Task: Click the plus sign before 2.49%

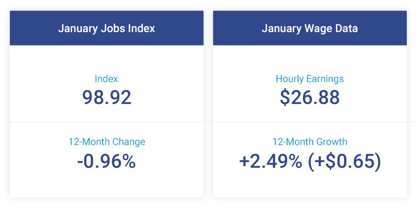Action: 244,162
